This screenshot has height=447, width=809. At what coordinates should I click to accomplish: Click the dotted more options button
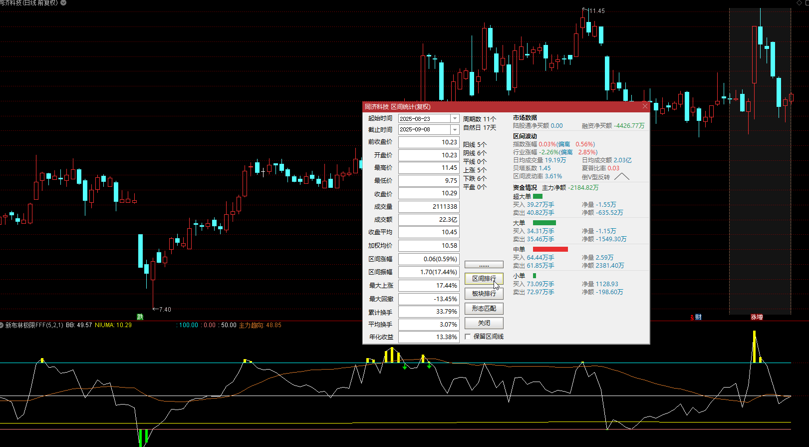484,265
